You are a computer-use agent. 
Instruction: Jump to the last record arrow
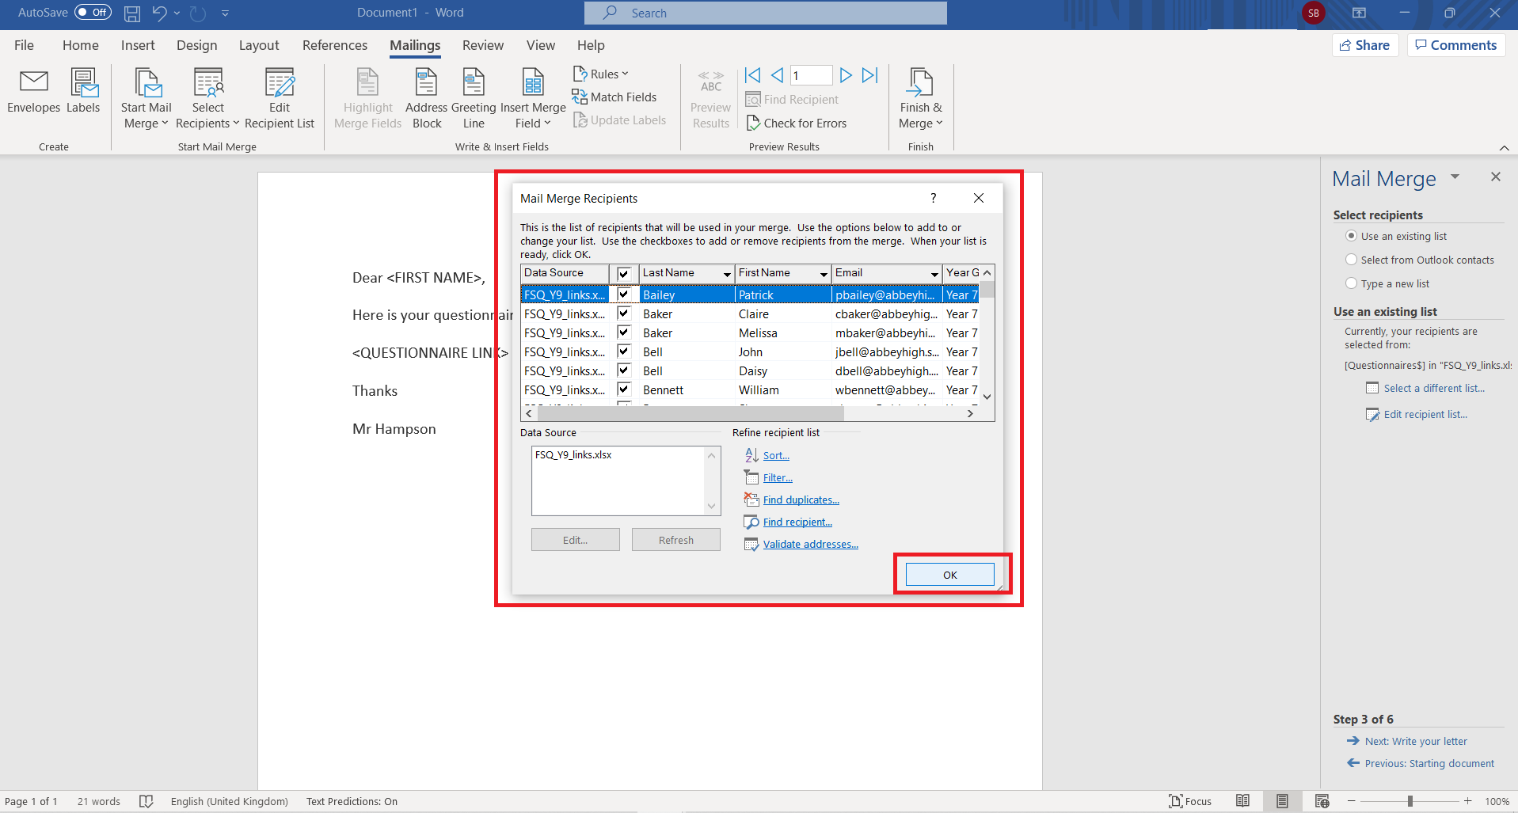tap(869, 75)
